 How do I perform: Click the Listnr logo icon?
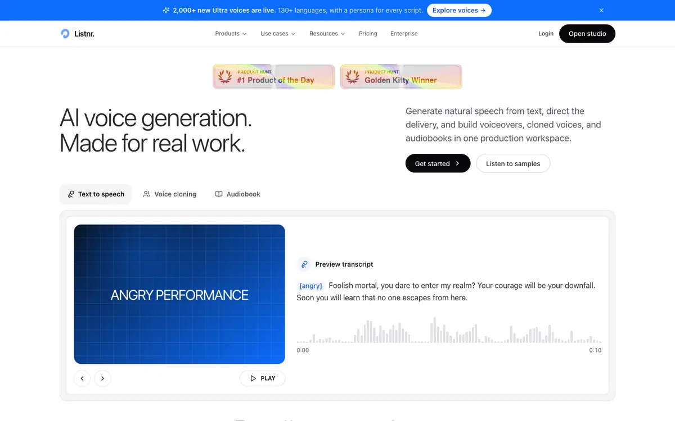65,34
